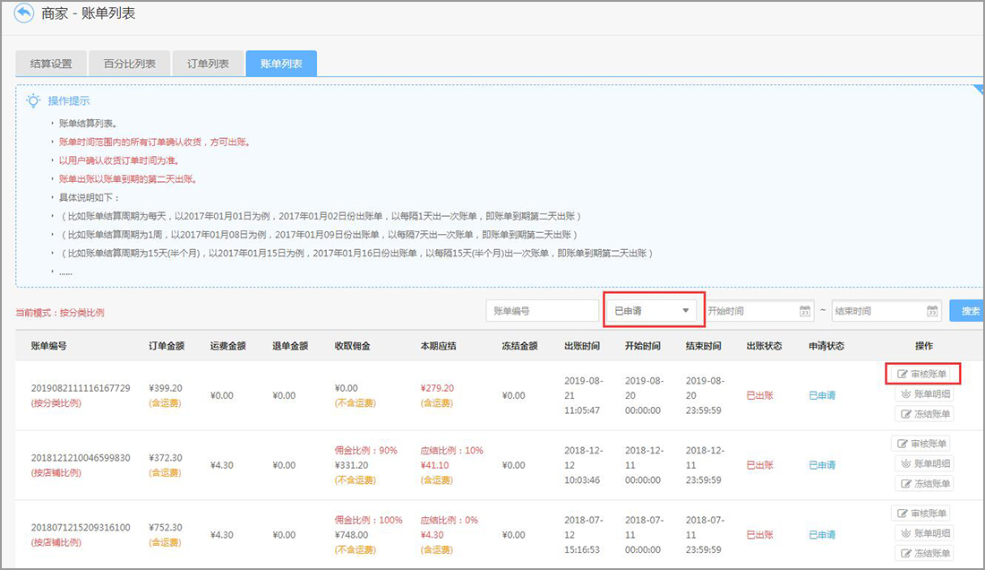The image size is (985, 570).
Task: Select the 账单列表 tab
Action: point(281,64)
